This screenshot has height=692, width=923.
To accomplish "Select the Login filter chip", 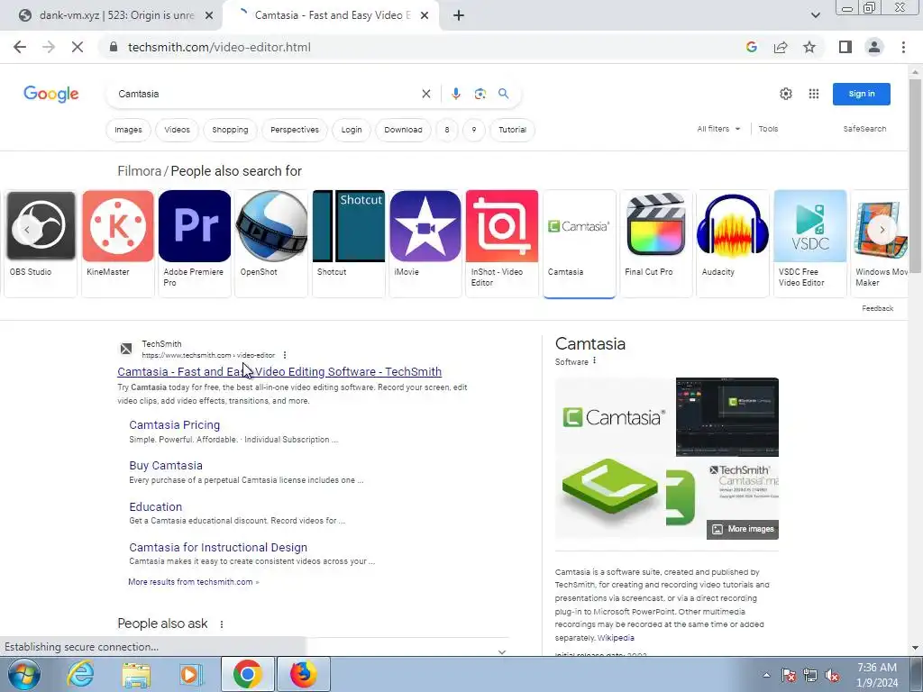I will point(352,130).
